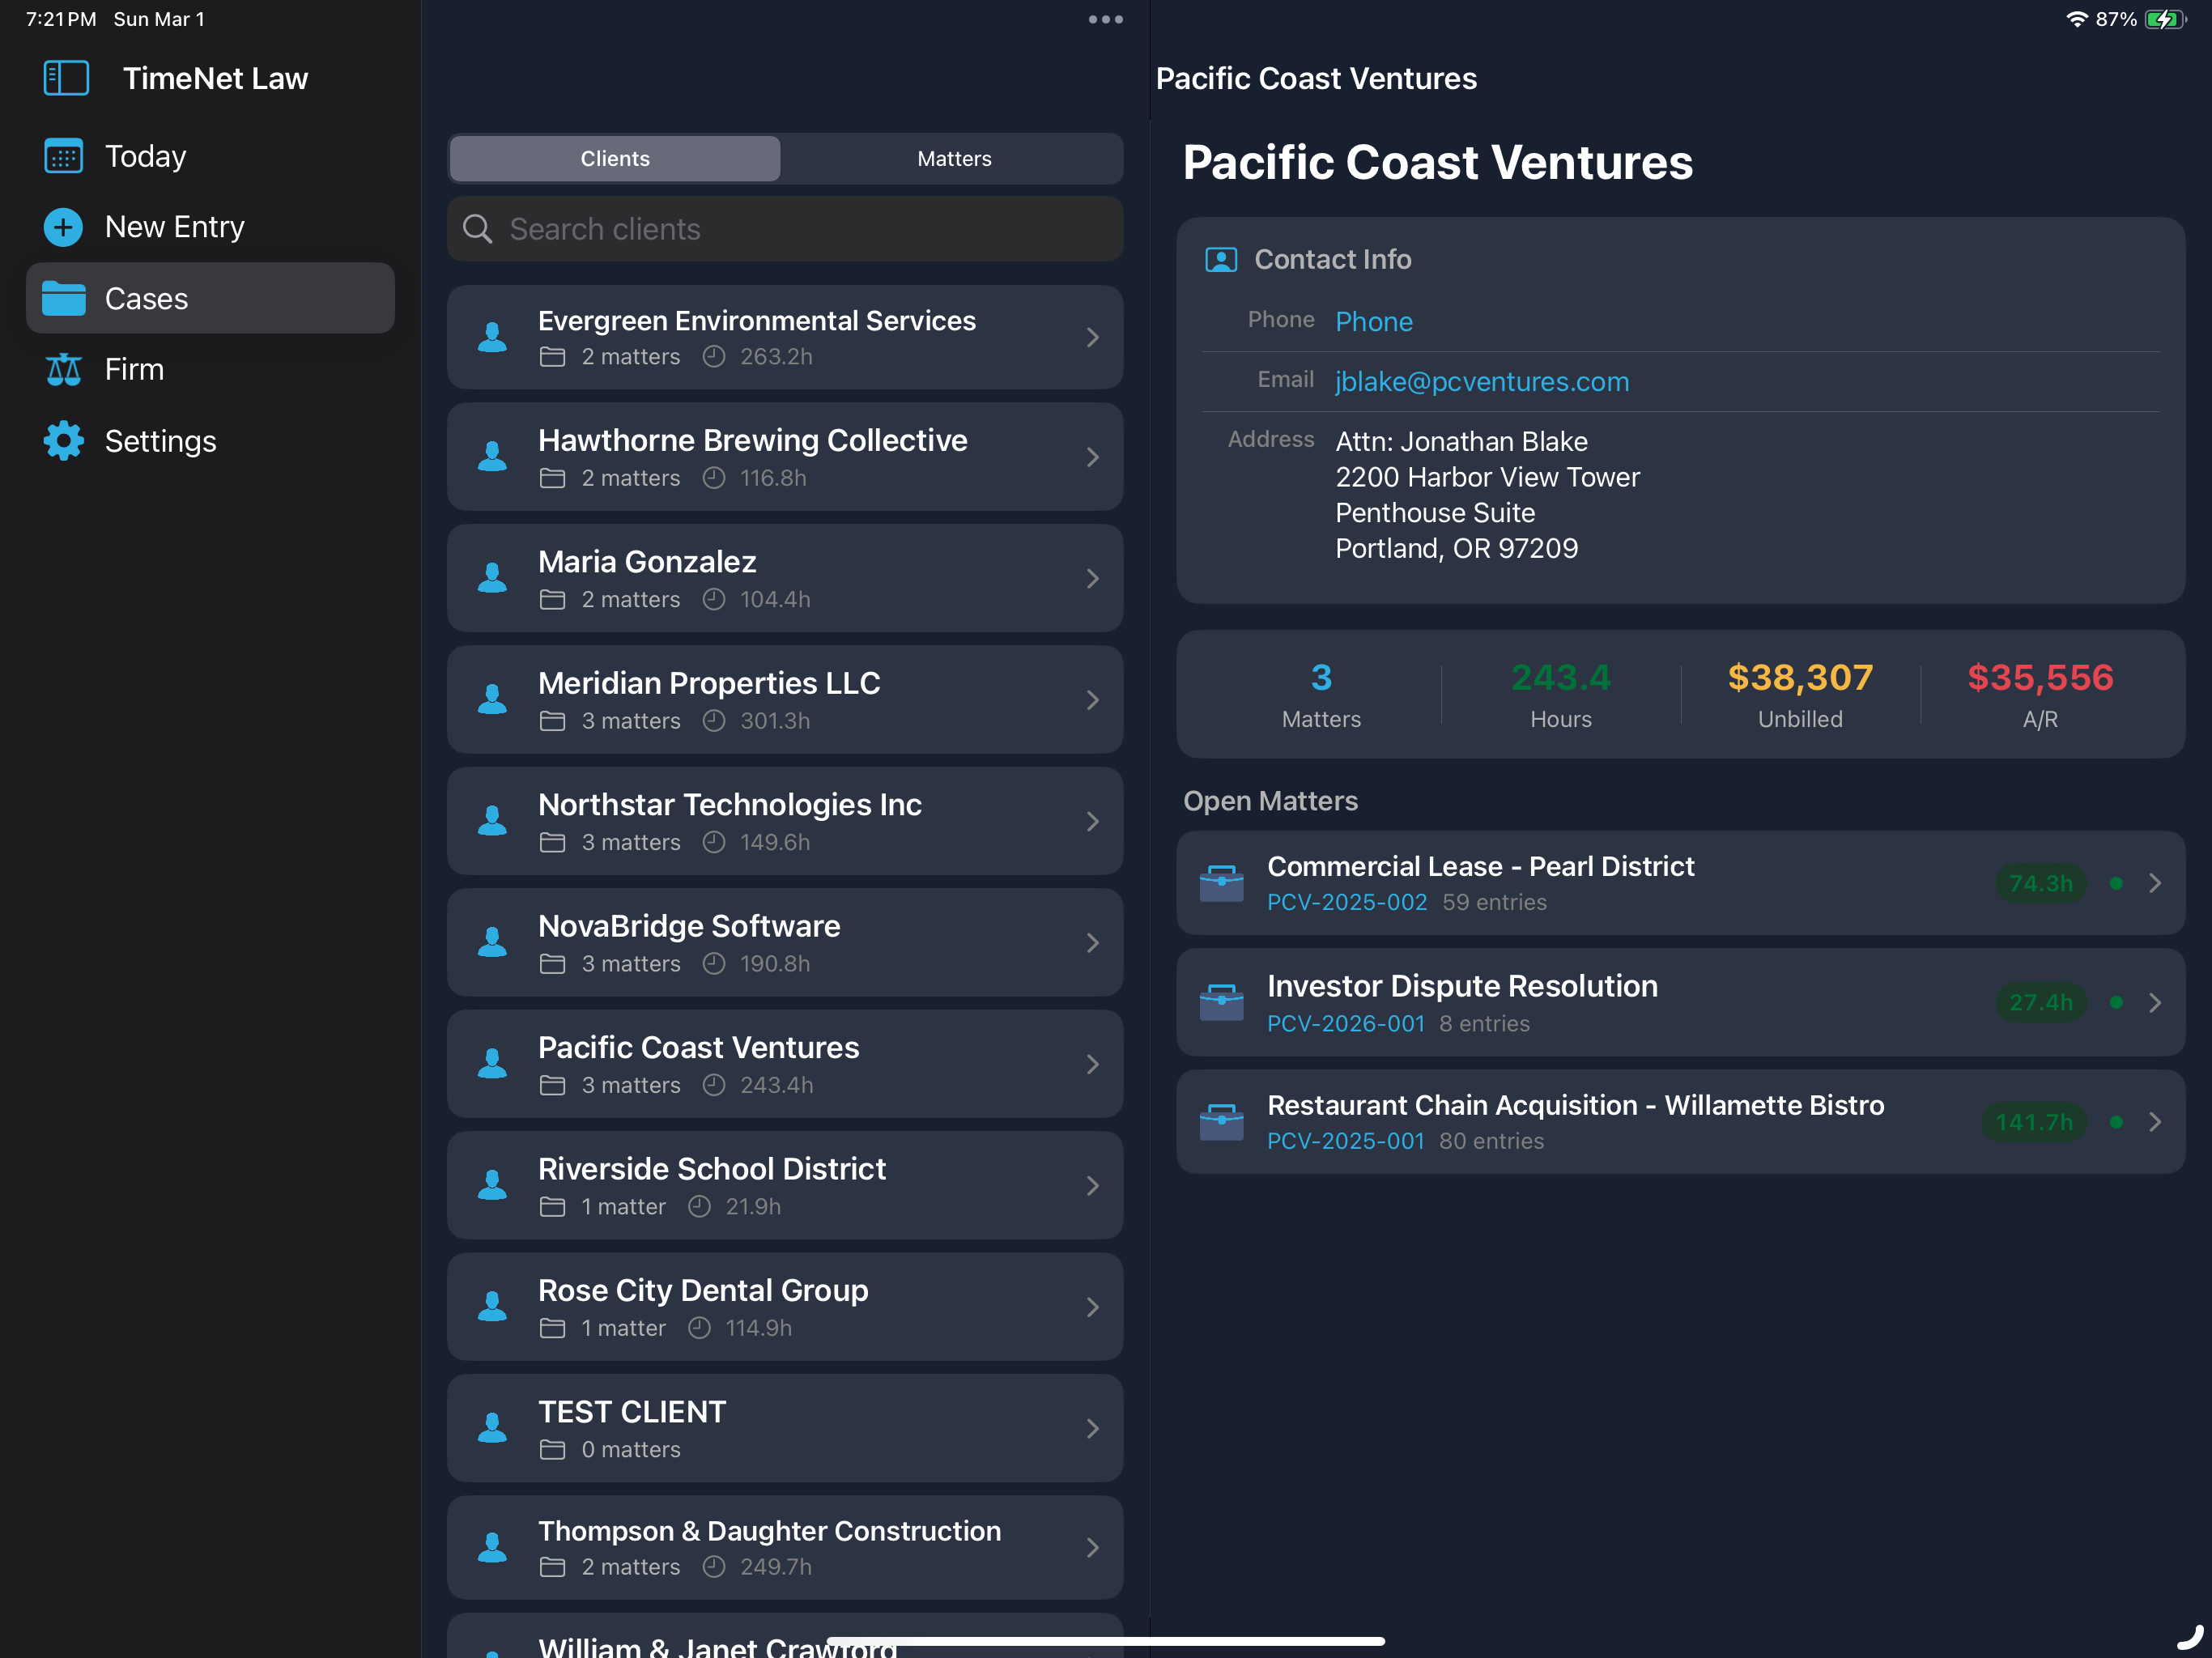The width and height of the screenshot is (2212, 1658).
Task: Tap the blue Phone link
Action: coord(1374,321)
